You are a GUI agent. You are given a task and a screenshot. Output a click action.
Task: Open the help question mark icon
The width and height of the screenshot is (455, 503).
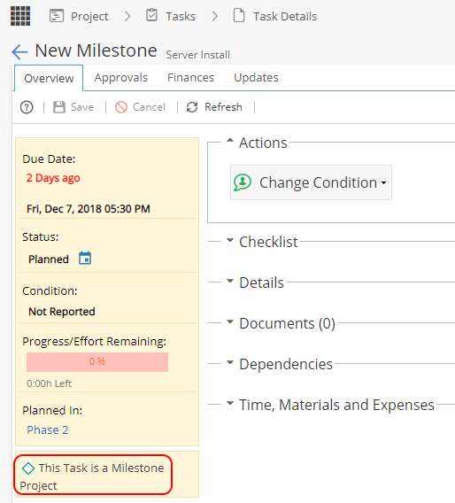click(27, 107)
